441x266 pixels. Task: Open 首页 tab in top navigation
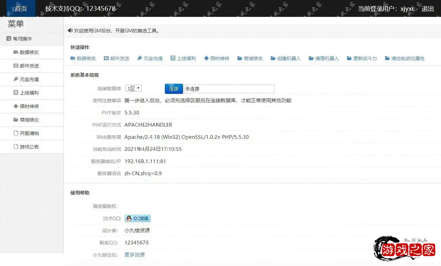21,9
